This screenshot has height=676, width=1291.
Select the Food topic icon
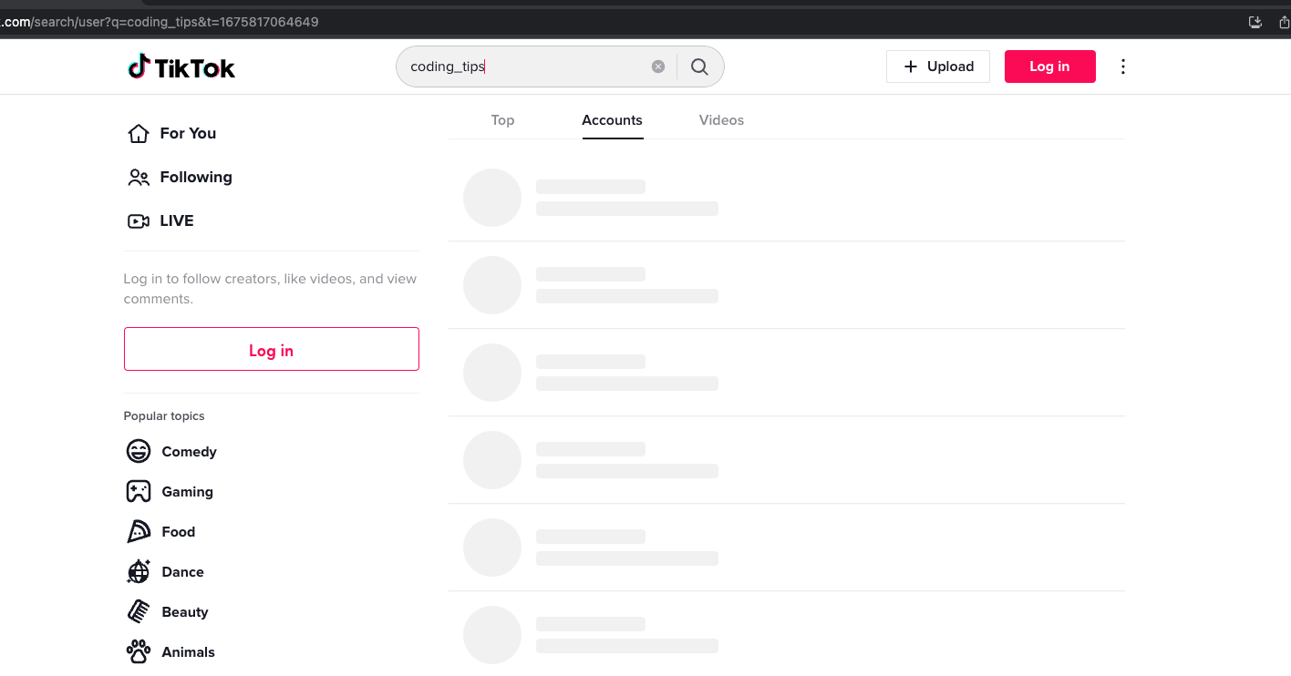(x=138, y=531)
